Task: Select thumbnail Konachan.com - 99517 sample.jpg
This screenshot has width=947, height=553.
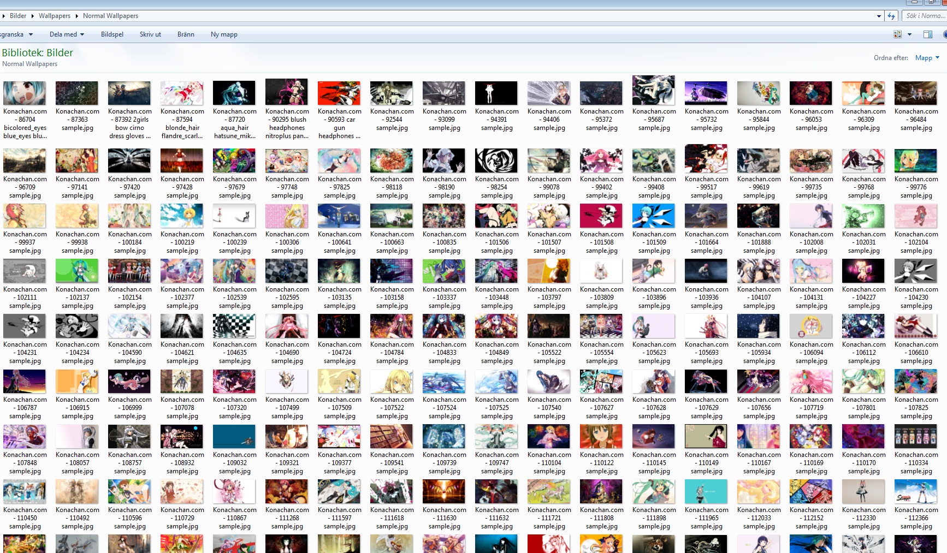Action: (x=706, y=159)
